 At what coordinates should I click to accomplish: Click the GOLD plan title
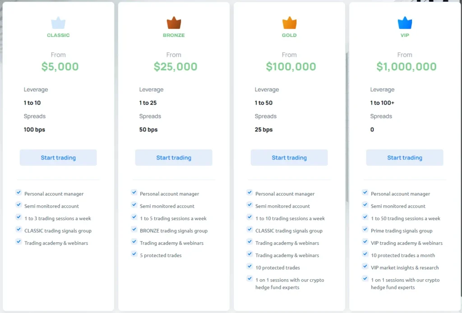pos(289,35)
